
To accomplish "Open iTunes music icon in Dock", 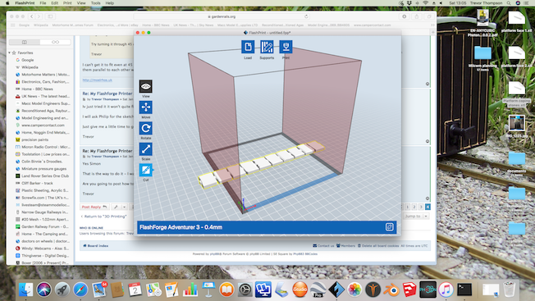I will pos(446,290).
